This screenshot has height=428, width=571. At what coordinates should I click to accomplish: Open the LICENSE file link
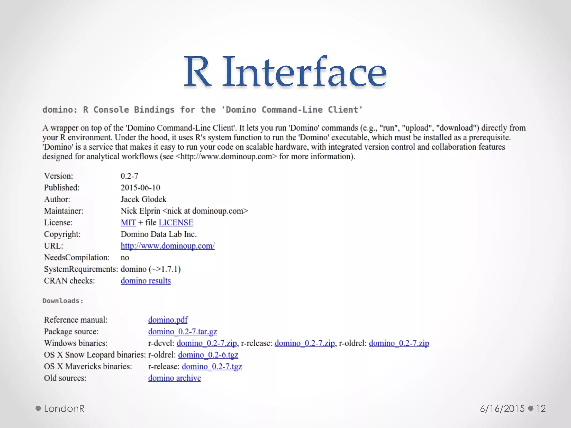[x=176, y=223]
